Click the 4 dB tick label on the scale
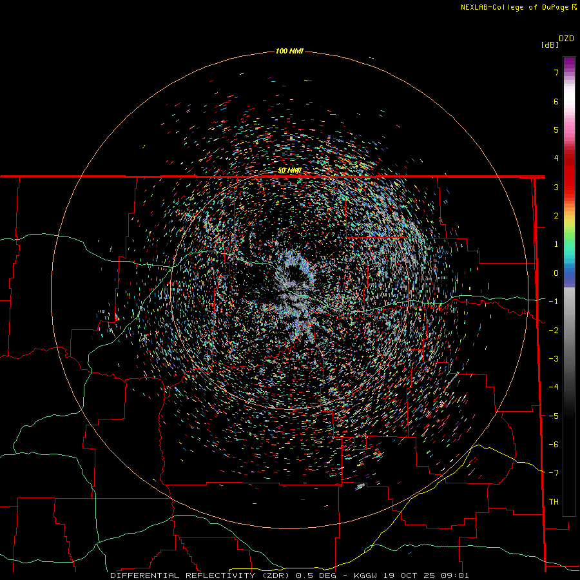The width and height of the screenshot is (580, 580). coord(556,159)
